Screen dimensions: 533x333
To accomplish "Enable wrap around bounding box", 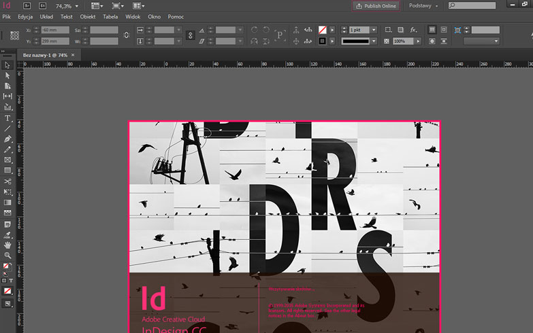I will click(444, 30).
